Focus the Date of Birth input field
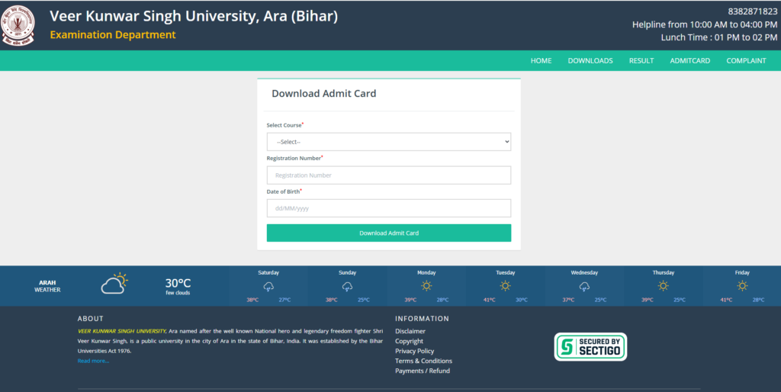 (x=388, y=208)
